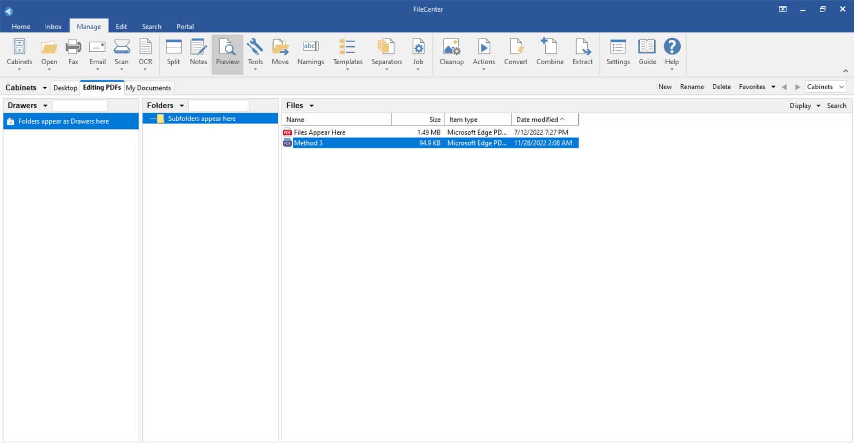The height and width of the screenshot is (444, 854).
Task: Click the Delete cabinet button
Action: click(x=721, y=87)
